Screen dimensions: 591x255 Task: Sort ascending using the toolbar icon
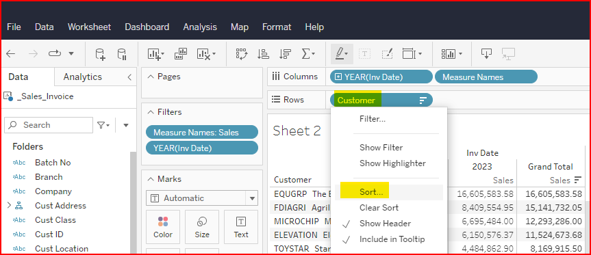263,54
